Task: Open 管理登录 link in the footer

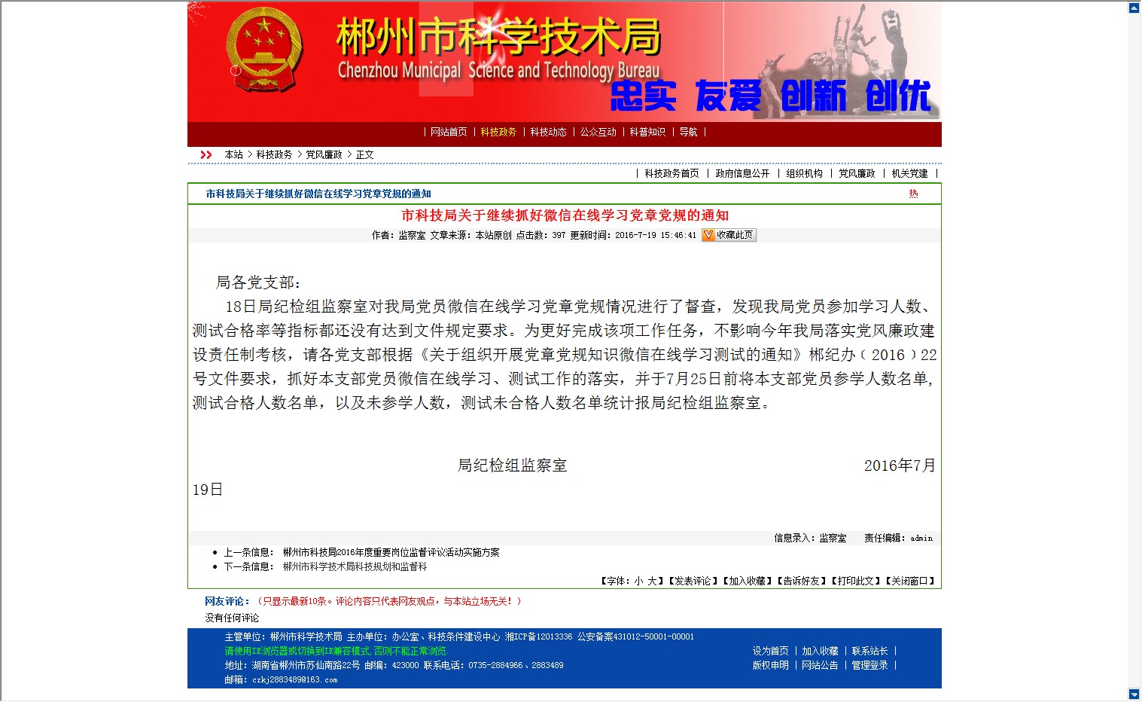Action: [x=869, y=665]
